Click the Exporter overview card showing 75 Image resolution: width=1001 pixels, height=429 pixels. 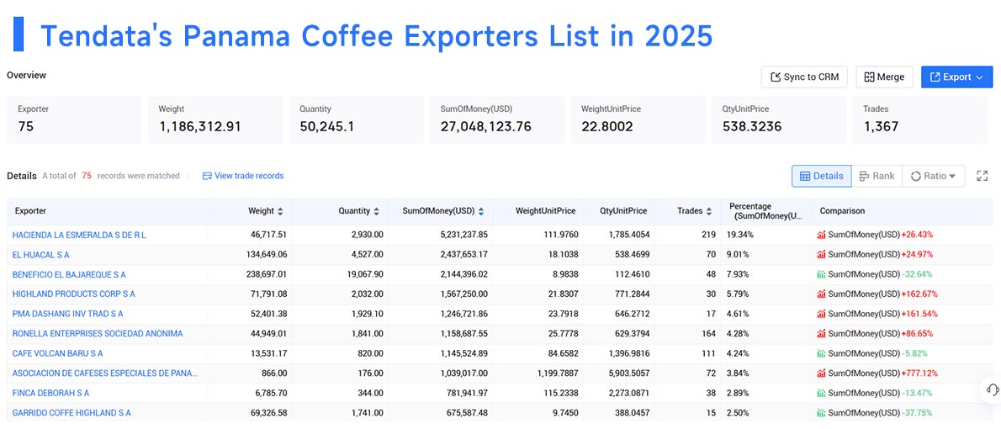[74, 120]
